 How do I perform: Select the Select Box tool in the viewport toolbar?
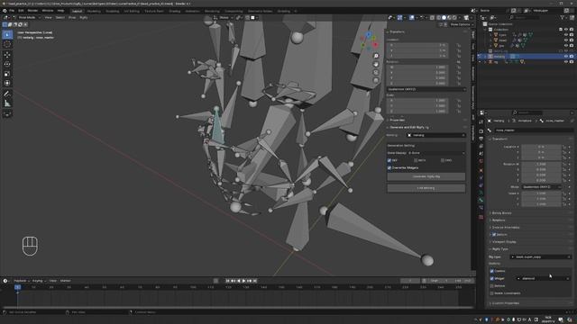[7, 34]
